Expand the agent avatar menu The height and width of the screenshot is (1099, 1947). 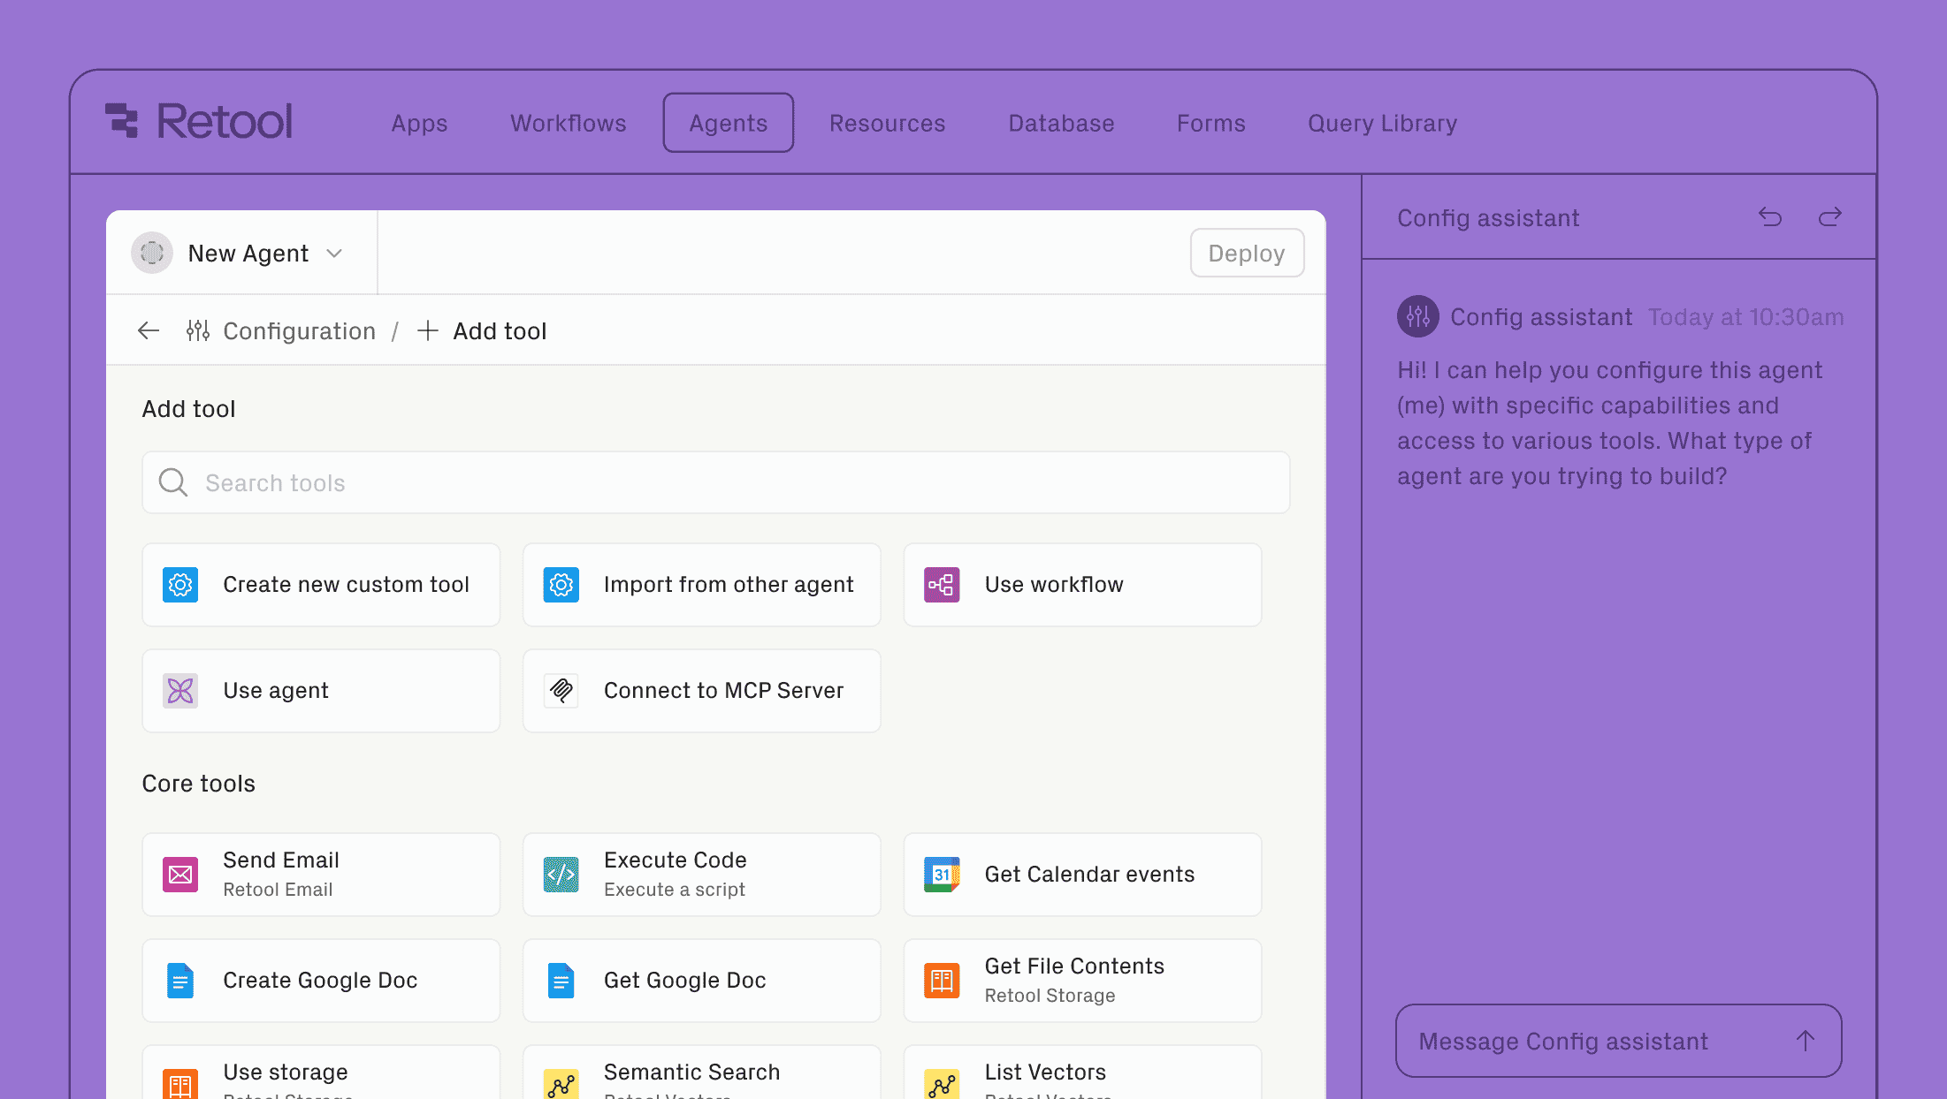[153, 253]
